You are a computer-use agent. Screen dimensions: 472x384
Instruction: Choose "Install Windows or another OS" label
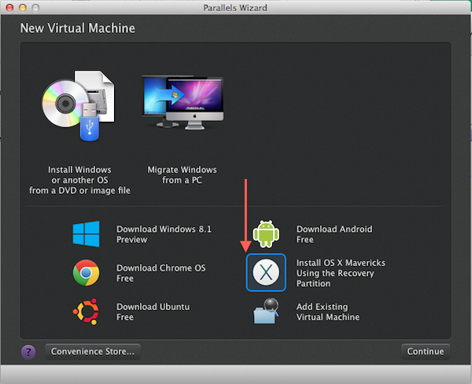coord(79,180)
